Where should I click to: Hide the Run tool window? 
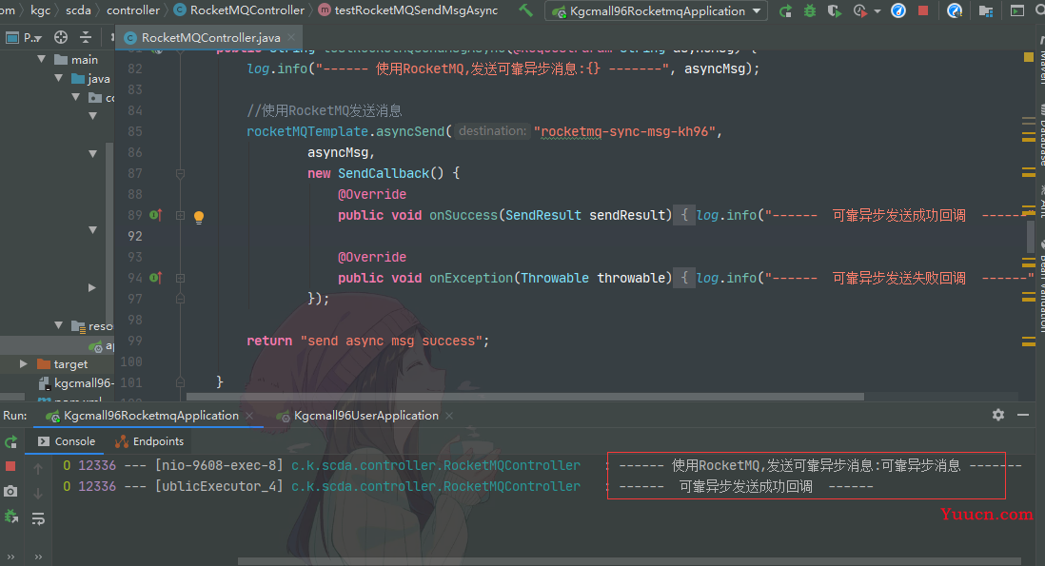pyautogui.click(x=1023, y=415)
